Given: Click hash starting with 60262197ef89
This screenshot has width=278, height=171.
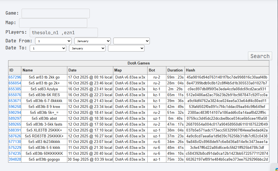Looking at the screenshot, I should [x=227, y=160].
